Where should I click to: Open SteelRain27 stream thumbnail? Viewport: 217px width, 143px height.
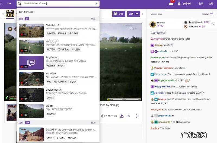31,30
